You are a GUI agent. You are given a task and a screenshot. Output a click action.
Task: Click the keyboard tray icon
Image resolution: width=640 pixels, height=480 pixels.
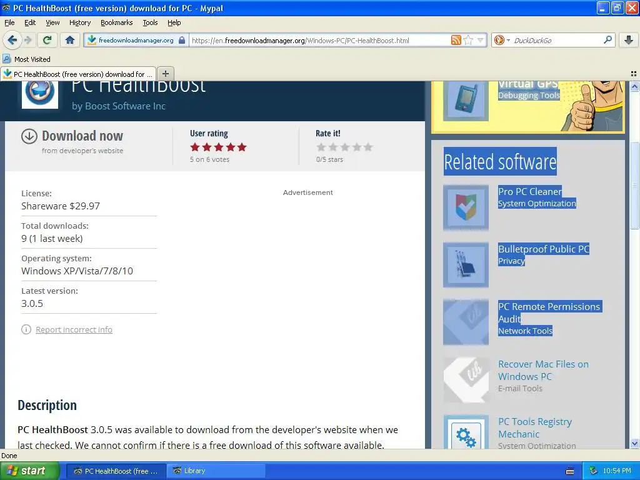(570, 471)
